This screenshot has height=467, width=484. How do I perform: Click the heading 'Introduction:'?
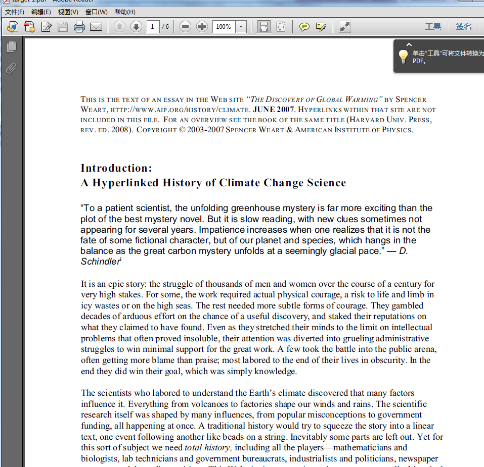click(116, 168)
